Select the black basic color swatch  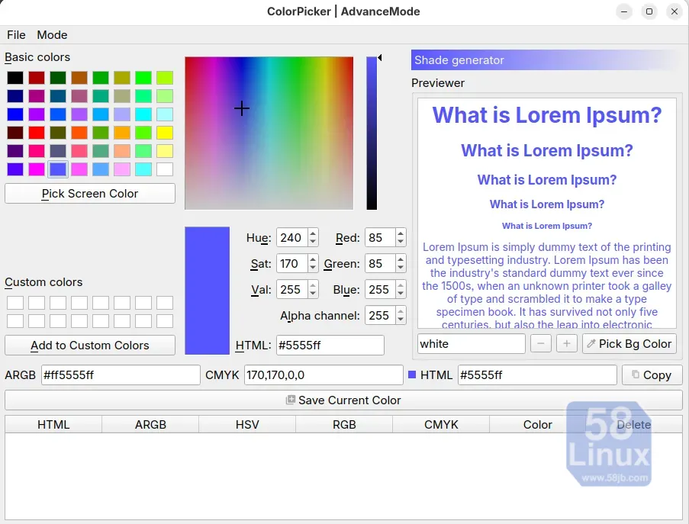click(15, 78)
